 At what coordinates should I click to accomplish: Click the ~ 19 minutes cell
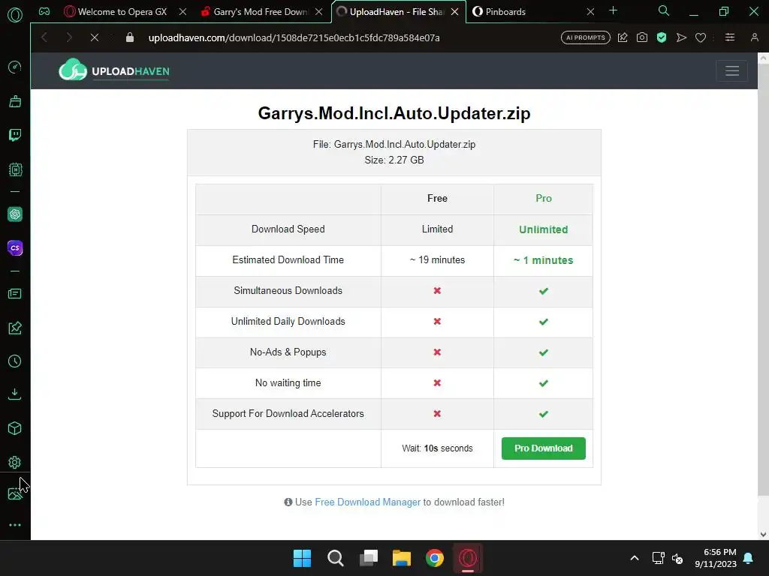pos(438,260)
